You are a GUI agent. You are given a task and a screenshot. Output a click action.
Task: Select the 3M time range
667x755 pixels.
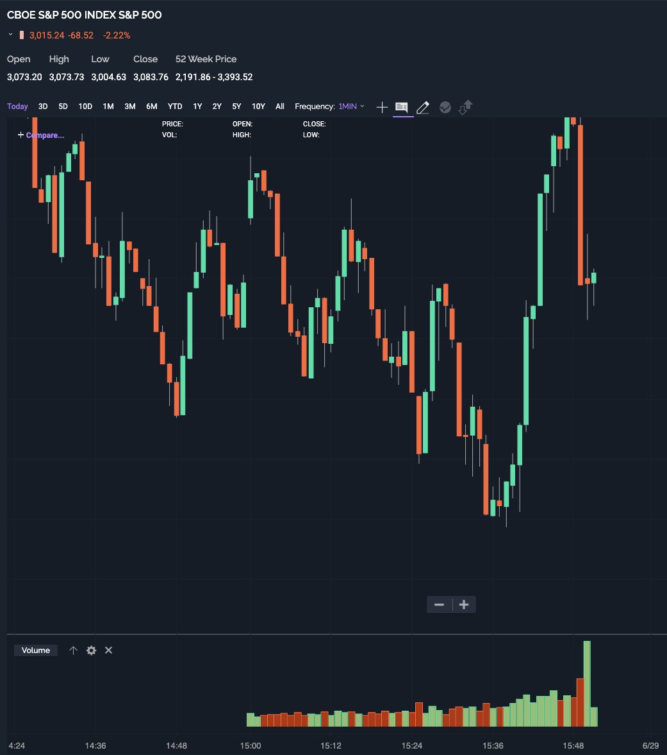pos(130,106)
